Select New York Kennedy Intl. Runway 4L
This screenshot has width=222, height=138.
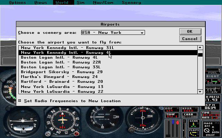108,52
